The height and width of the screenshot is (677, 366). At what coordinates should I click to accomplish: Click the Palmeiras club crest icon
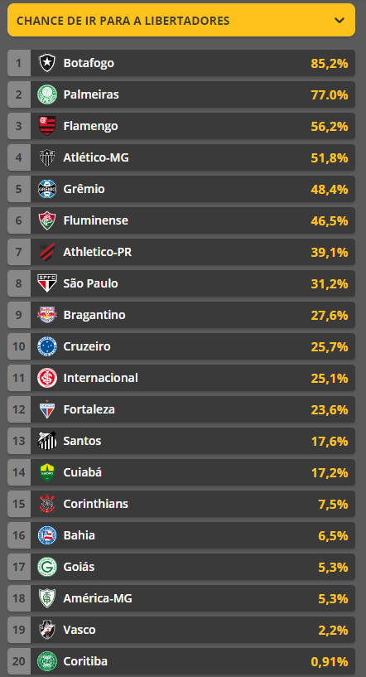47,94
